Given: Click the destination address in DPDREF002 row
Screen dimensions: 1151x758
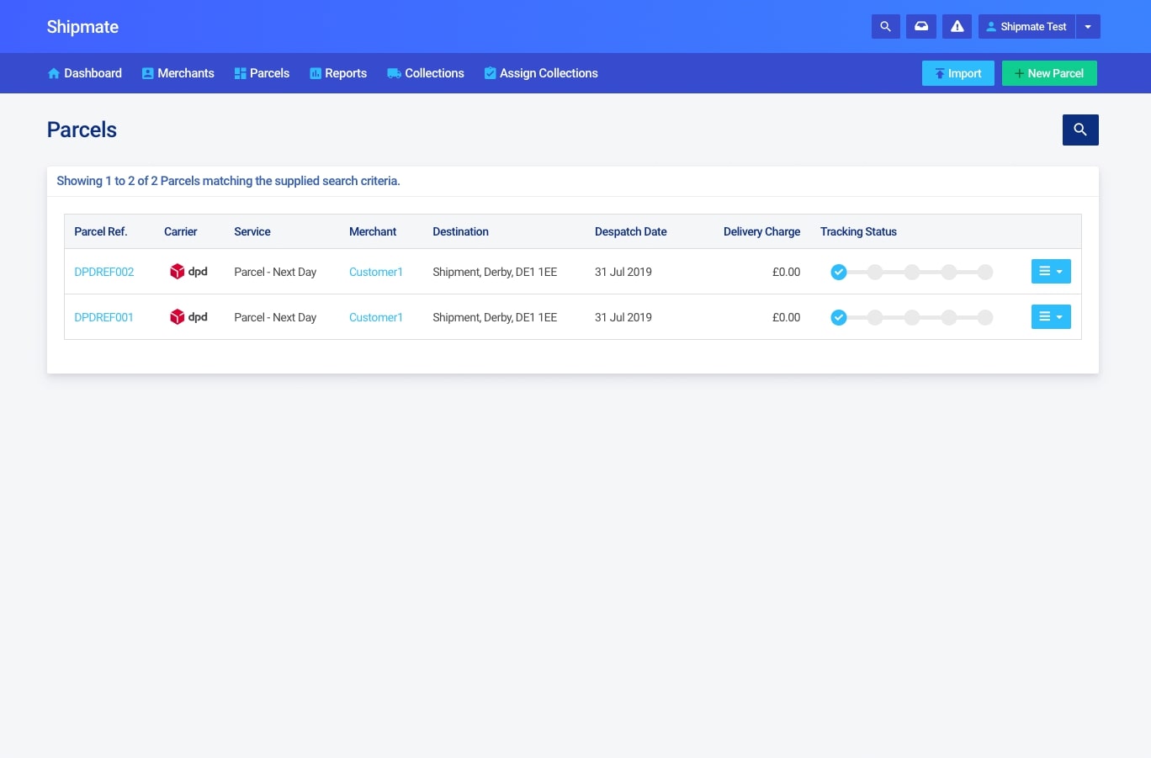Looking at the screenshot, I should click(495, 272).
